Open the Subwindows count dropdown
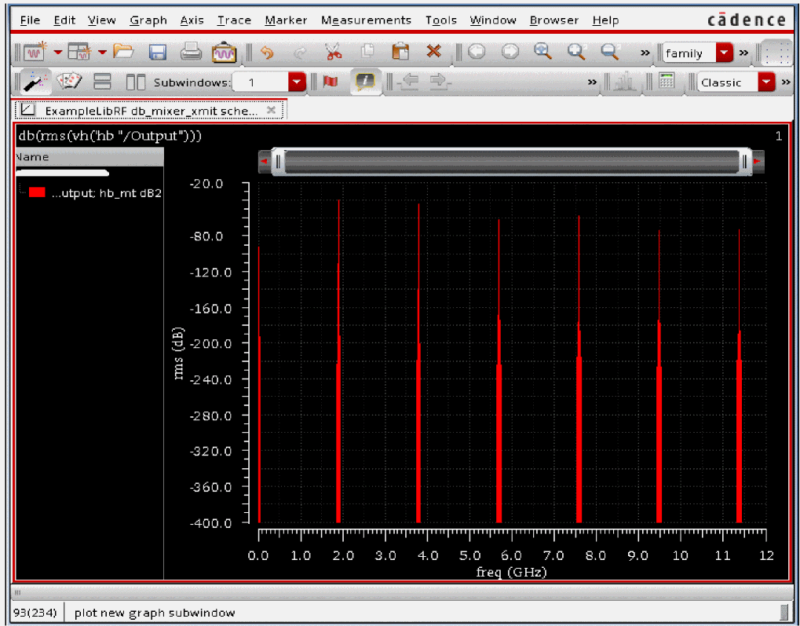The height and width of the screenshot is (626, 800). (296, 82)
